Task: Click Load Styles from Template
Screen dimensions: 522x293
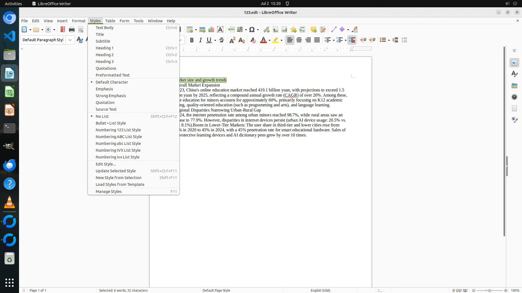Action: [x=120, y=184]
